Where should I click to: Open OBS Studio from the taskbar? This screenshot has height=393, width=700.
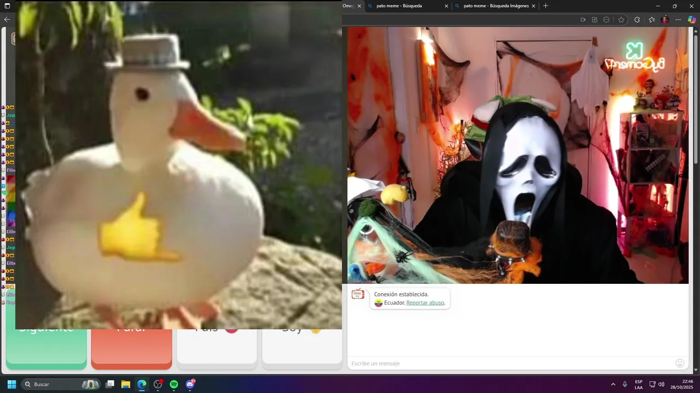(158, 384)
